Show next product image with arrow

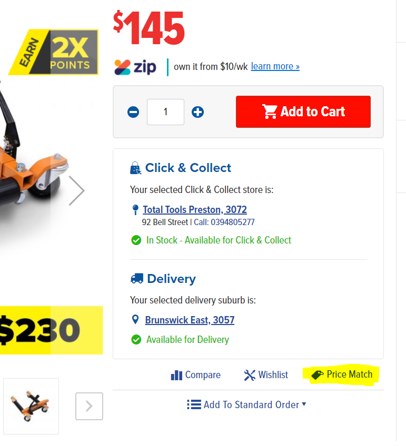(x=76, y=190)
